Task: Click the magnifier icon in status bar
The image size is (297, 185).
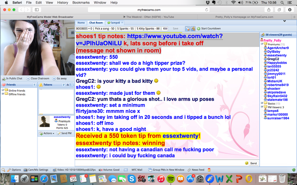Action: click(x=3, y=170)
